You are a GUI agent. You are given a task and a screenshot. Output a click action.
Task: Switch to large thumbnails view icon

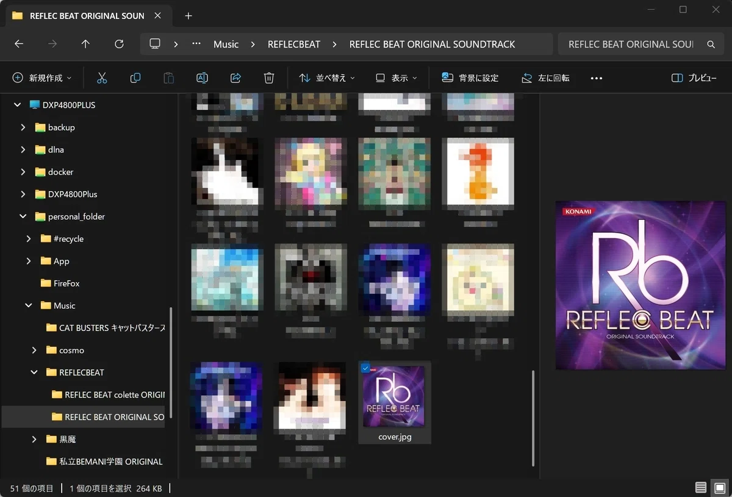(719, 488)
